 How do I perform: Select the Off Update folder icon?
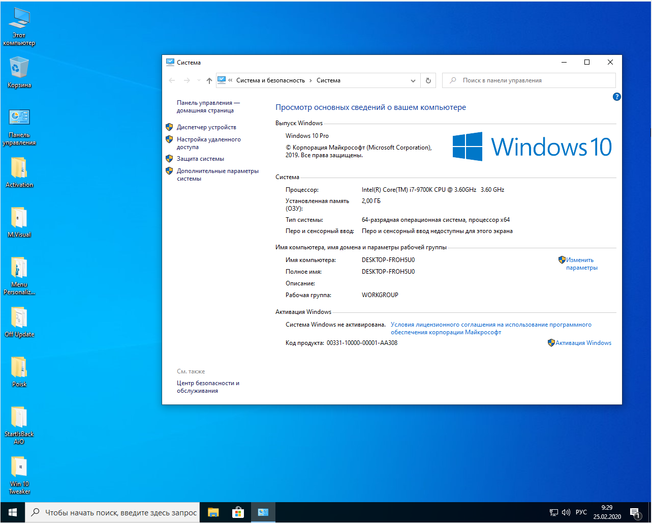coord(19,322)
